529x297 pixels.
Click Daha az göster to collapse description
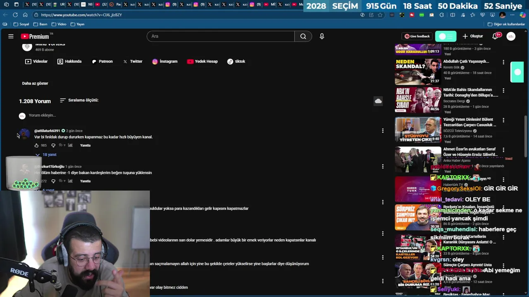click(35, 83)
